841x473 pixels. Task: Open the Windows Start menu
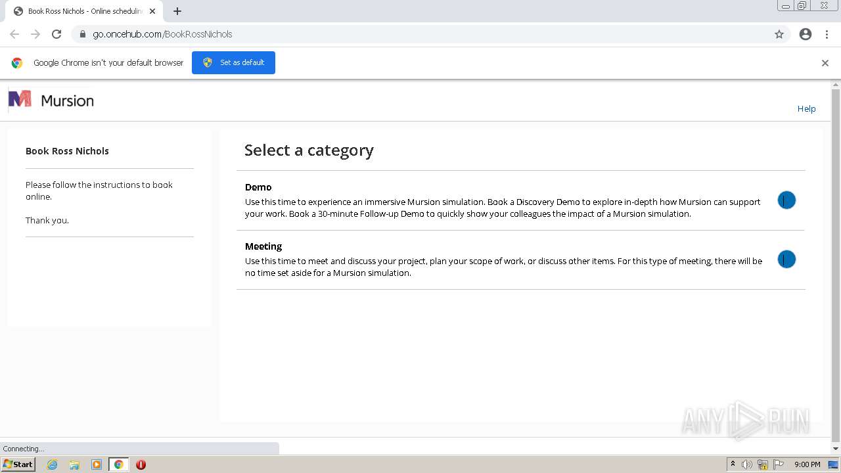[x=18, y=464]
